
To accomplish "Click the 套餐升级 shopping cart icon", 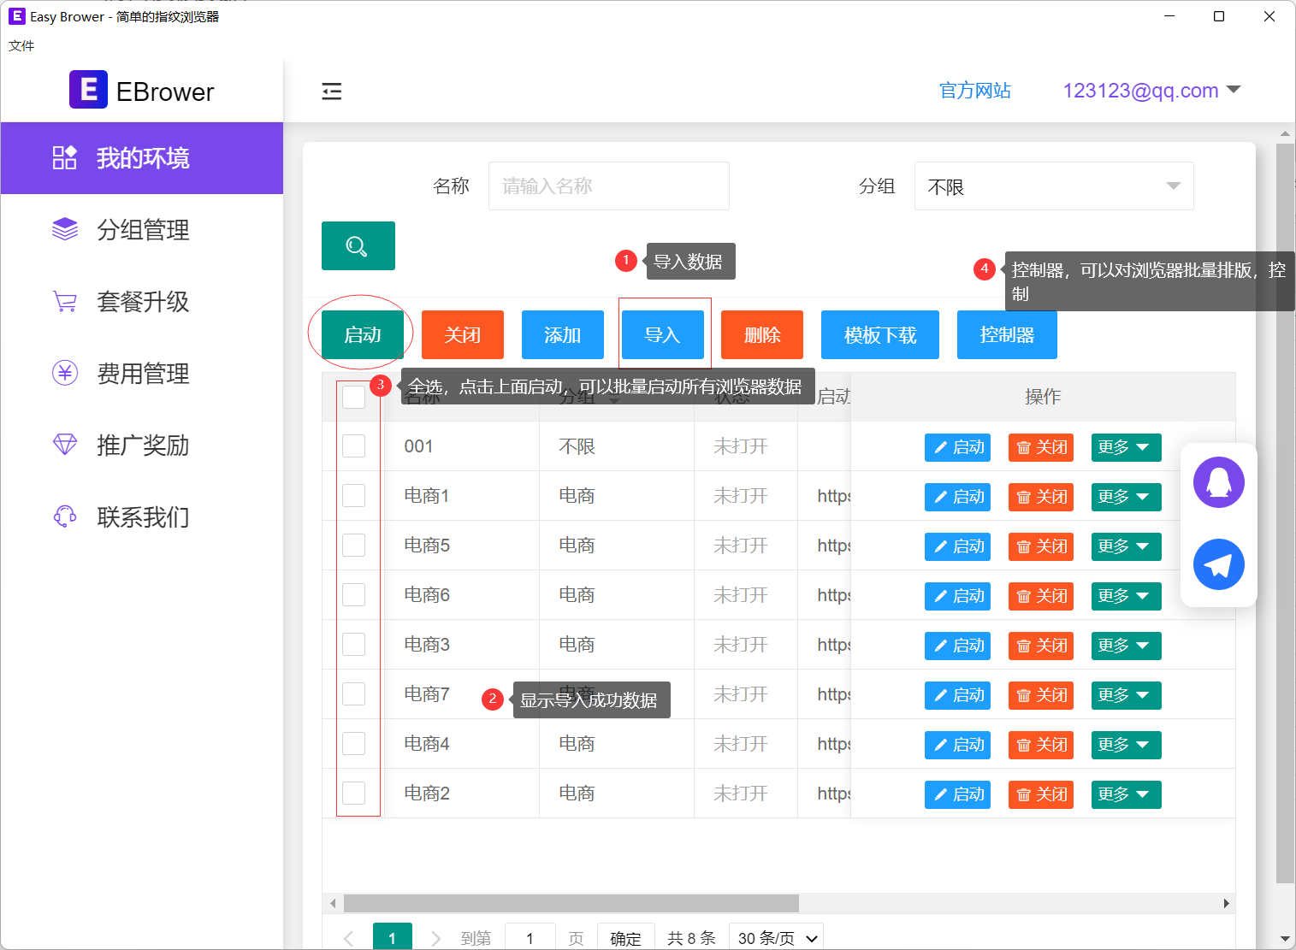I will [x=65, y=301].
